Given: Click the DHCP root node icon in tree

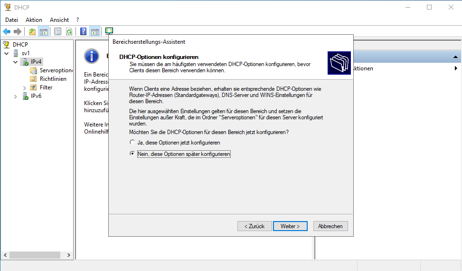Looking at the screenshot, I should [x=6, y=45].
